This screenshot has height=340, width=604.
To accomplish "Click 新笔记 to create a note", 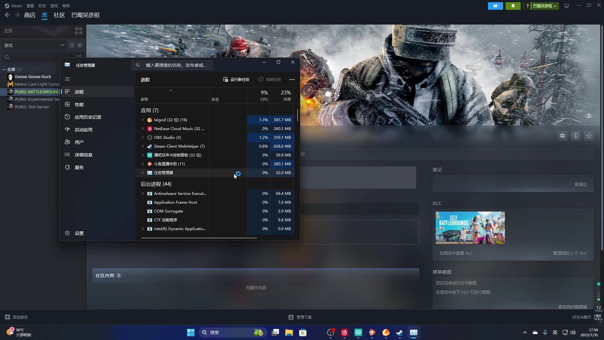I will [x=581, y=184].
